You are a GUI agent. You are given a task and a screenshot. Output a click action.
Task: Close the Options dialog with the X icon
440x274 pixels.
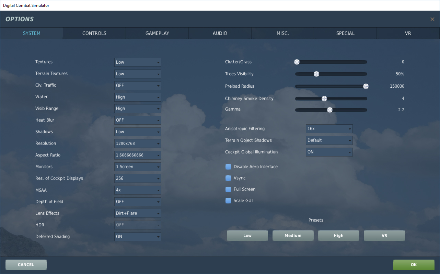pyautogui.click(x=432, y=19)
